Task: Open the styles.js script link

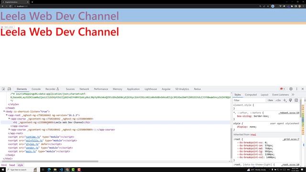Action: pos(32,144)
